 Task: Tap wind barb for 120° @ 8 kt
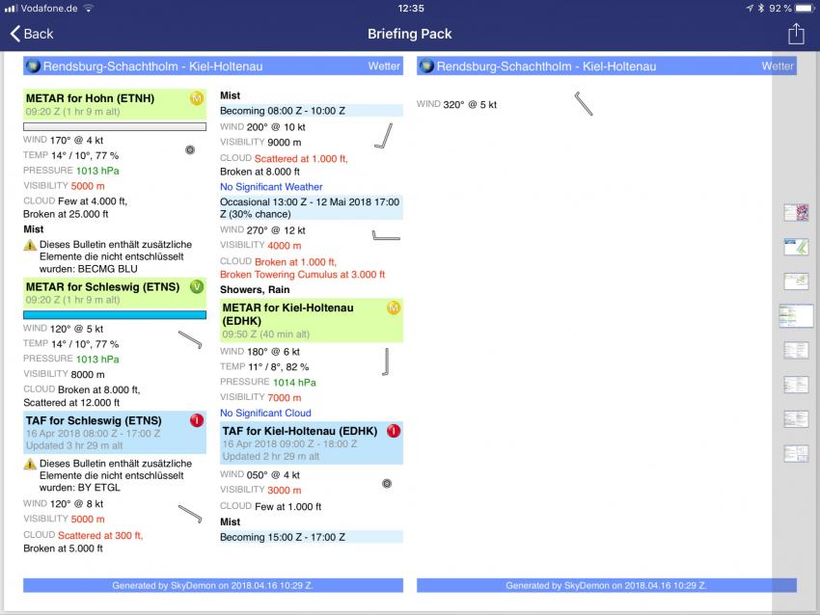[190, 514]
